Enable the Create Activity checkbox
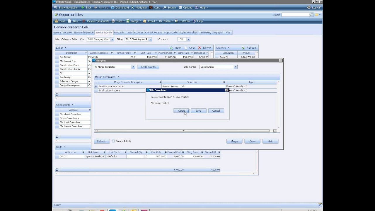This screenshot has height=211, width=375. [113, 141]
